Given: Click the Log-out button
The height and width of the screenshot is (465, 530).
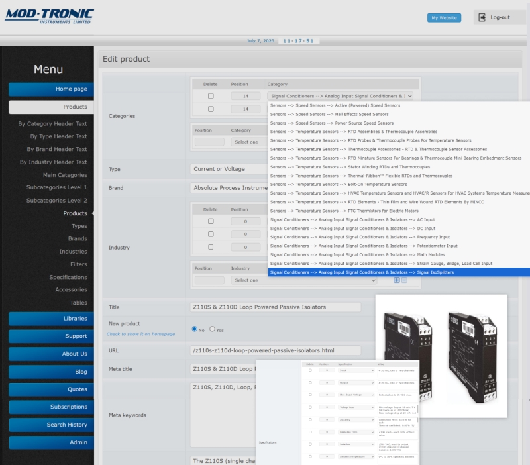Looking at the screenshot, I should (x=500, y=17).
